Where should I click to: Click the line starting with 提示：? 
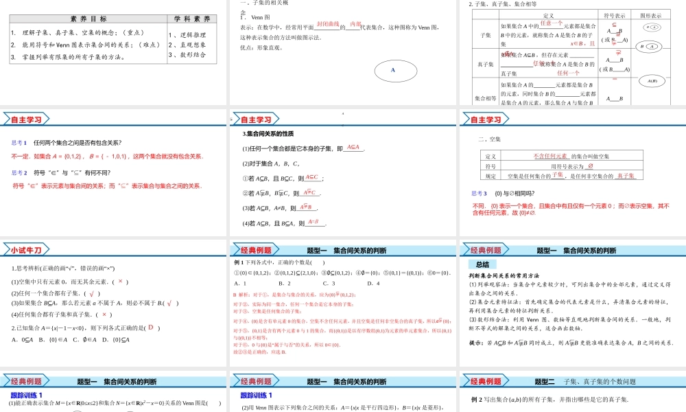(x=571, y=343)
